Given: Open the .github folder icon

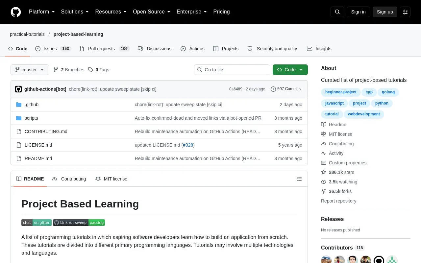Looking at the screenshot, I should pyautogui.click(x=19, y=105).
